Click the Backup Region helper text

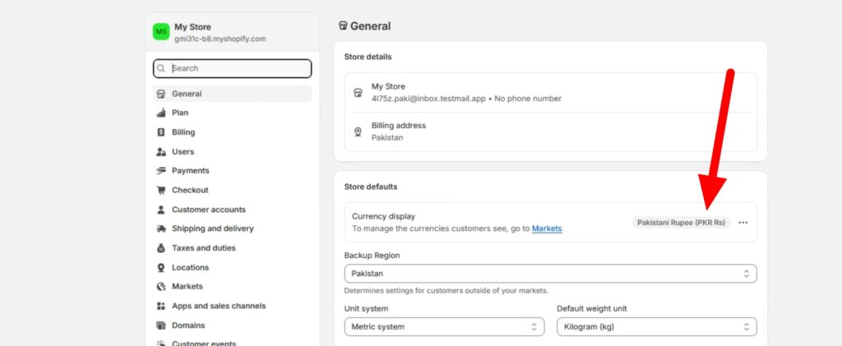[446, 291]
